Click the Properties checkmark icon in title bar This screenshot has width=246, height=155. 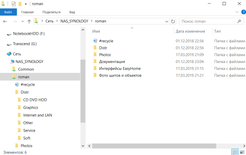[x=13, y=4]
